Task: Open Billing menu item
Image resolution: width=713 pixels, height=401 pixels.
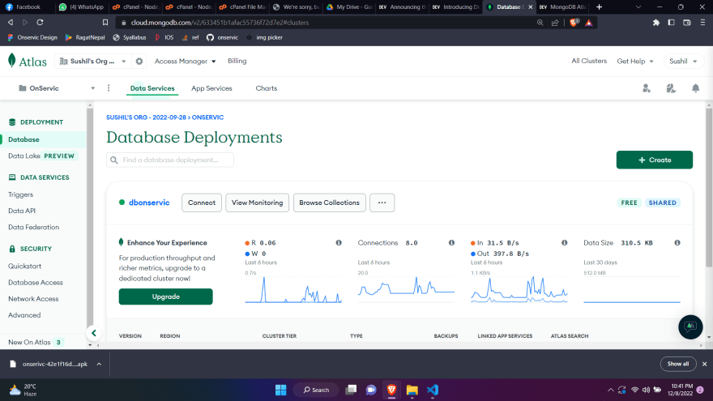Action: click(237, 61)
